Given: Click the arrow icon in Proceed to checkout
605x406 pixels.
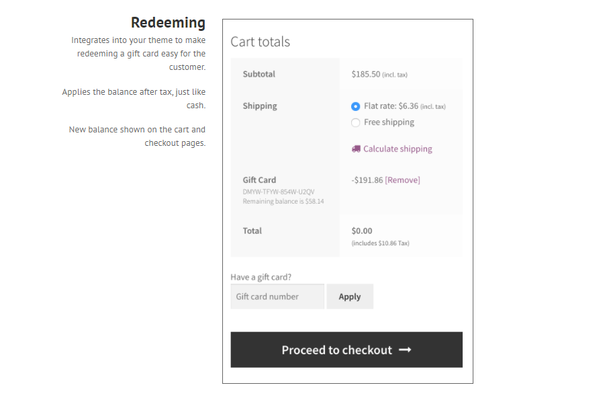Looking at the screenshot, I should (x=405, y=350).
